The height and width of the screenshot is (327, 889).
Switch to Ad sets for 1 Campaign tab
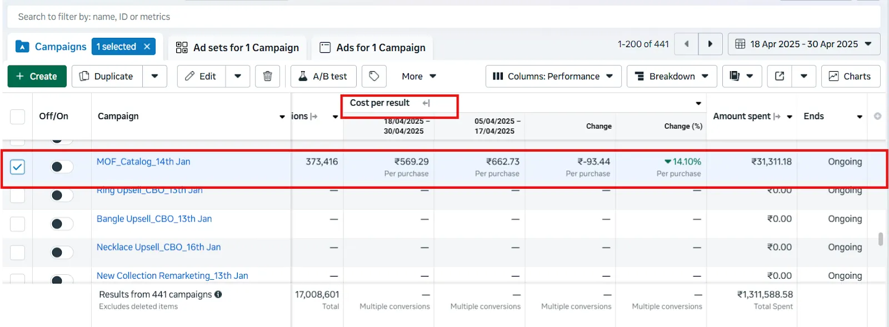click(x=237, y=48)
